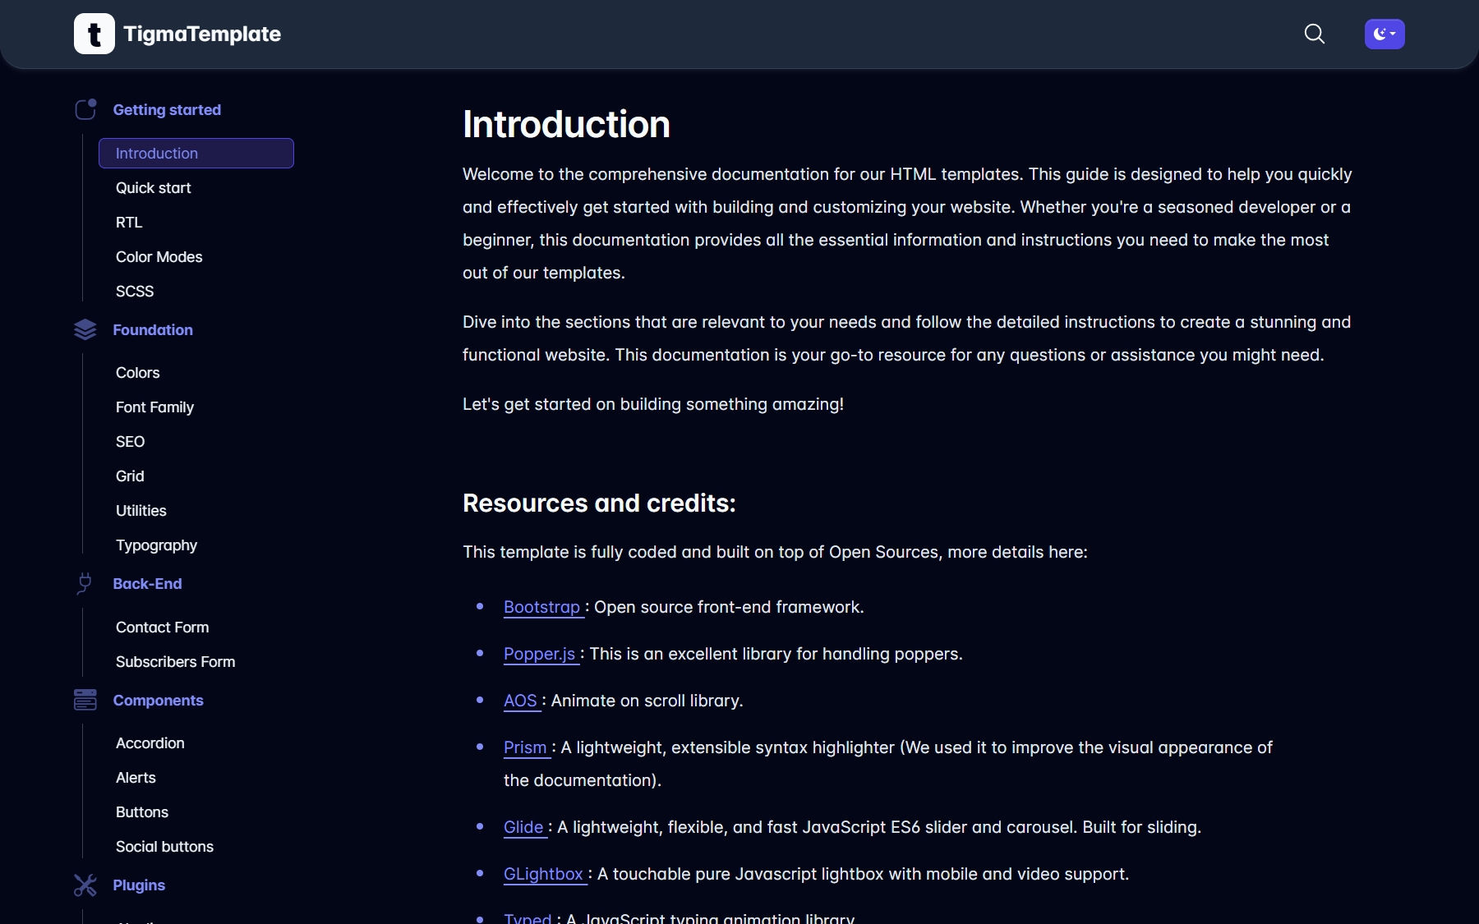Click the Plugins section heading

click(x=139, y=885)
